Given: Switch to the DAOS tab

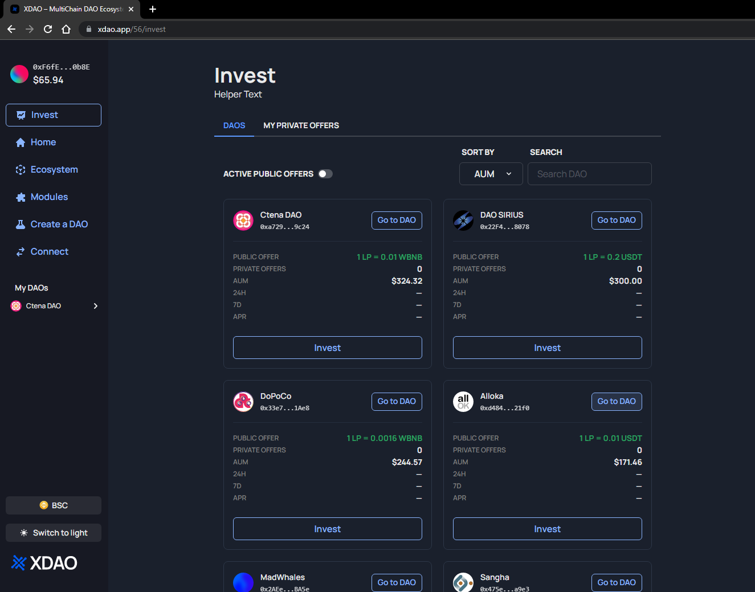Looking at the screenshot, I should 234,125.
